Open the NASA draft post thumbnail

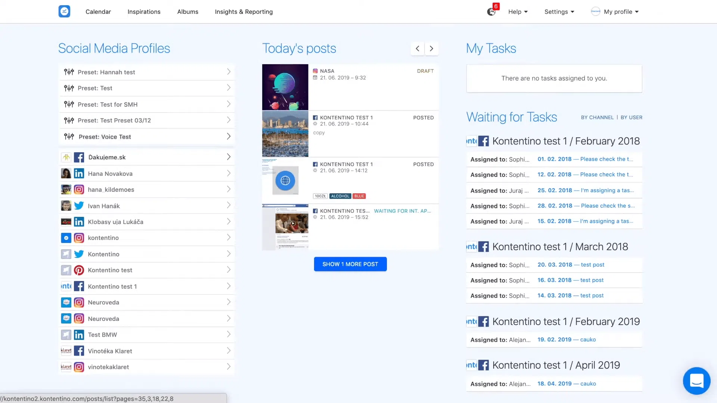[285, 87]
